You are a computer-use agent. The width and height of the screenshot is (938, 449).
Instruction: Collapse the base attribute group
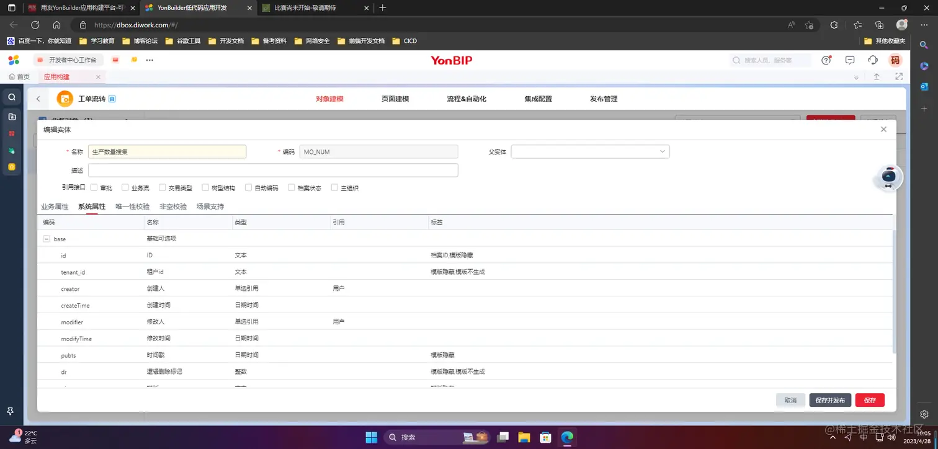point(46,238)
